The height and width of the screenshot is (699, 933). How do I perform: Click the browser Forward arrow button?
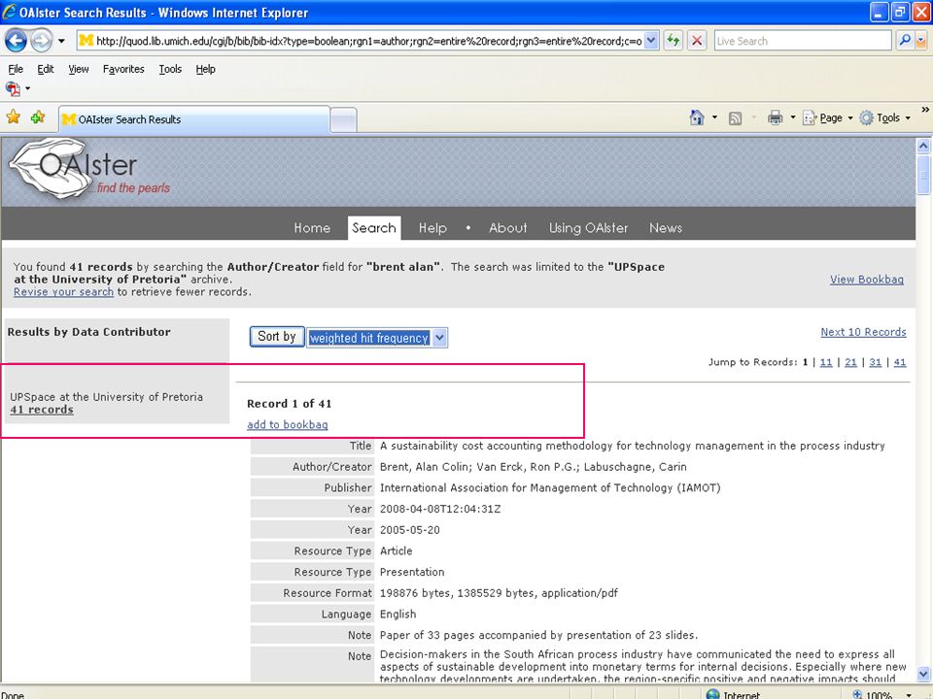click(41, 41)
